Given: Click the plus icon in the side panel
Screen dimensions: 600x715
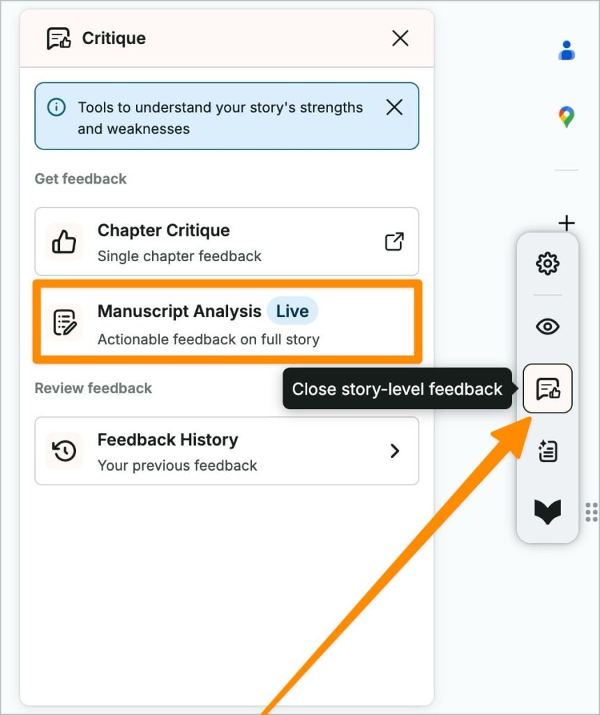Looking at the screenshot, I should click(567, 223).
